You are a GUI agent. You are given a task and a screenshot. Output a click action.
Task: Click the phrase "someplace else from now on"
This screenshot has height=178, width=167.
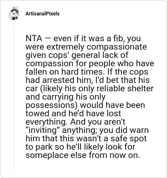(83, 155)
